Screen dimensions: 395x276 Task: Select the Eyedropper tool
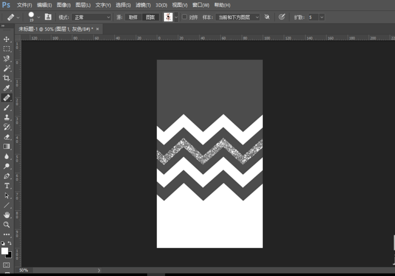coord(7,88)
